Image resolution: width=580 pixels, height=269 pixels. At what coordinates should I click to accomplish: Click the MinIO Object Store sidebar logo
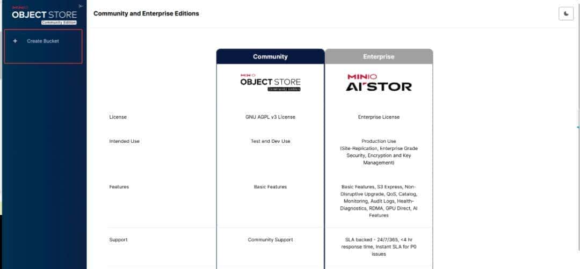(45, 15)
